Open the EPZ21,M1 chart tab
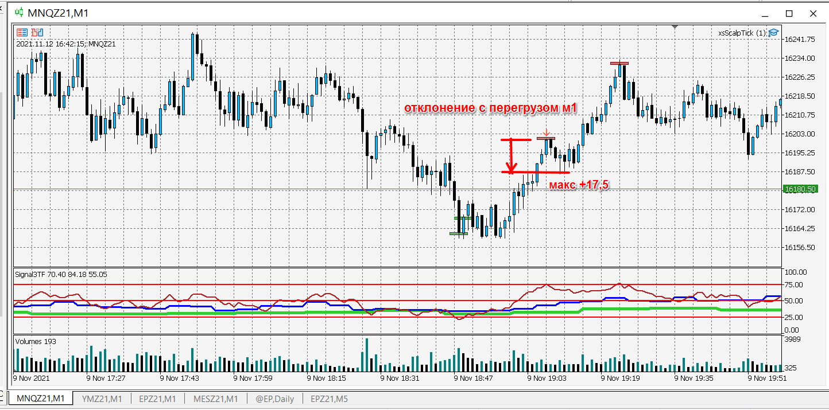This screenshot has height=410, width=829. [157, 399]
